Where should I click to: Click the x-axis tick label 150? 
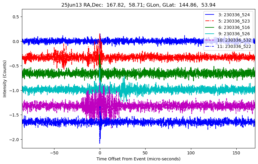coord(236,152)
